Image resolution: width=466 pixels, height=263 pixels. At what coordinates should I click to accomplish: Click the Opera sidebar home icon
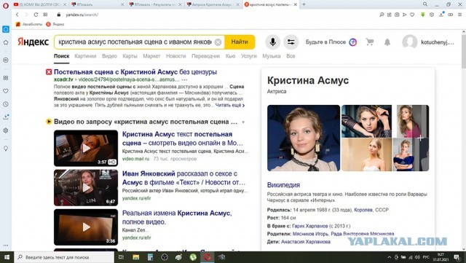pyautogui.click(x=6, y=29)
